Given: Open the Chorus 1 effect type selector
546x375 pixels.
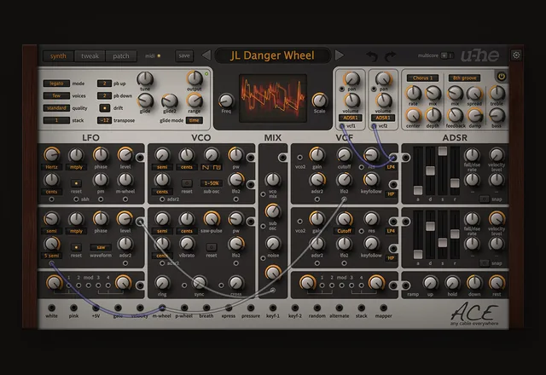Looking at the screenshot, I should pyautogui.click(x=423, y=78).
